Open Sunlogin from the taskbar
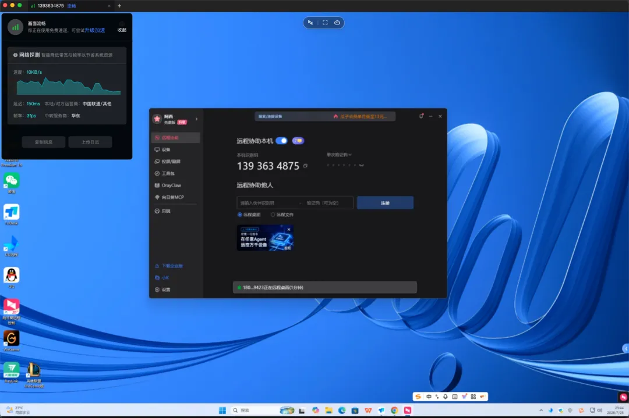Screen dimensions: 629x418 coord(408,410)
